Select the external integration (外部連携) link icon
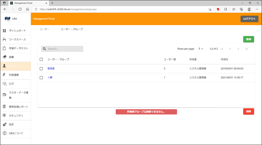262x145 pixels. click(x=4, y=75)
